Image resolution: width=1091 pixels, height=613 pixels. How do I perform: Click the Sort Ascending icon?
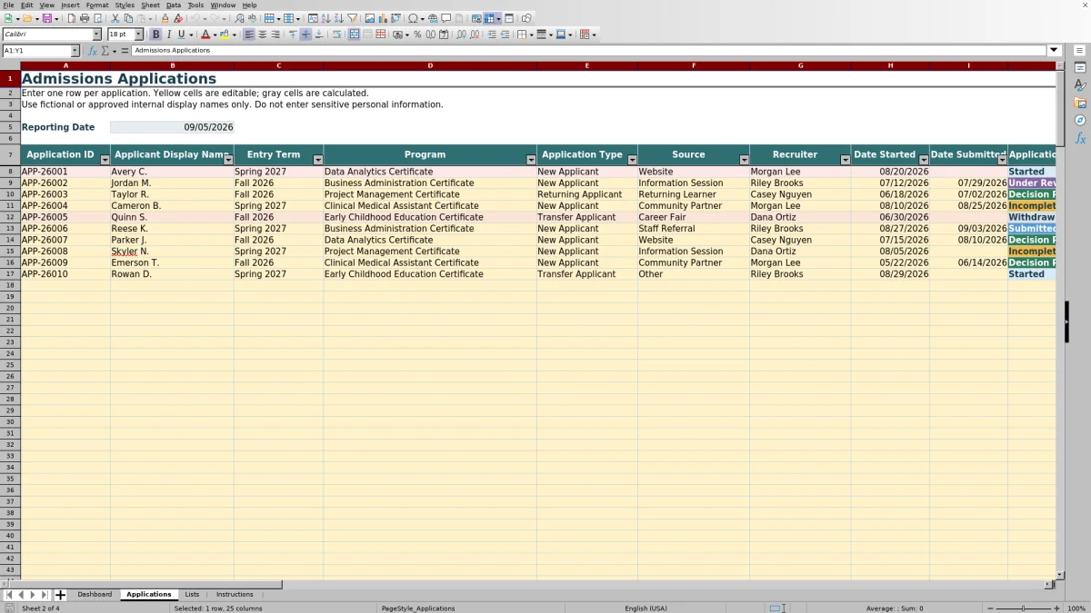pos(325,18)
